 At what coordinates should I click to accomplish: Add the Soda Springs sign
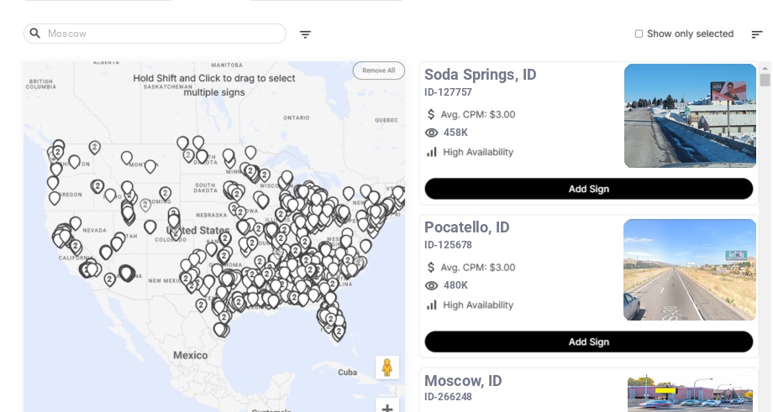coord(588,189)
